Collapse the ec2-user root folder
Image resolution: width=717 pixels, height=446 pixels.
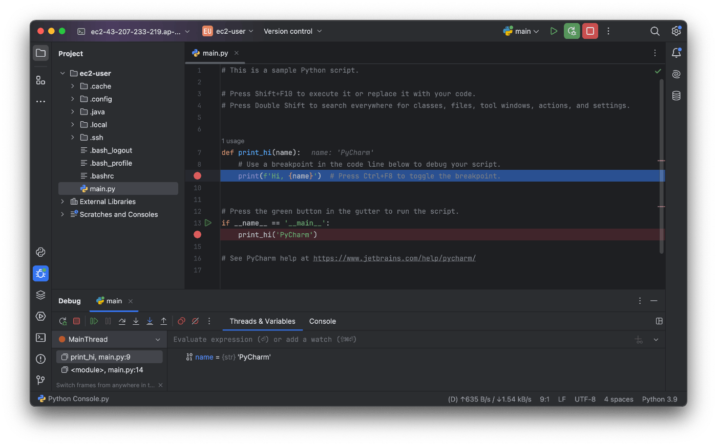tap(62, 73)
